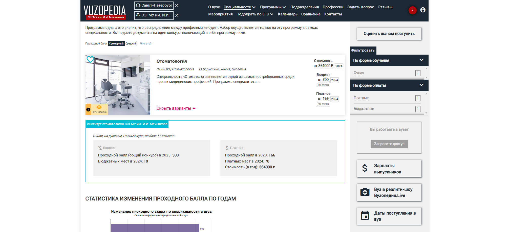Click the black info circle icon on photo
This screenshot has height=232, width=509.
point(88,110)
